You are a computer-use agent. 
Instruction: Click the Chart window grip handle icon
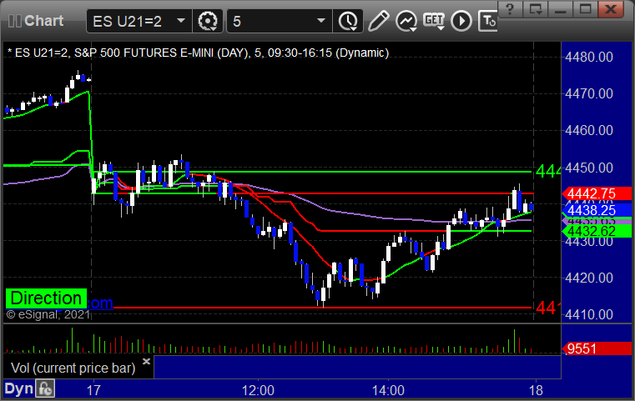(x=14, y=21)
